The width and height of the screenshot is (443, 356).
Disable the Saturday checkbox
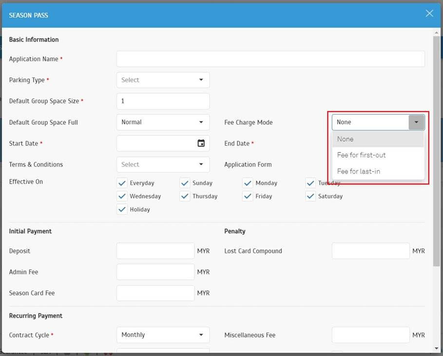tap(310, 196)
